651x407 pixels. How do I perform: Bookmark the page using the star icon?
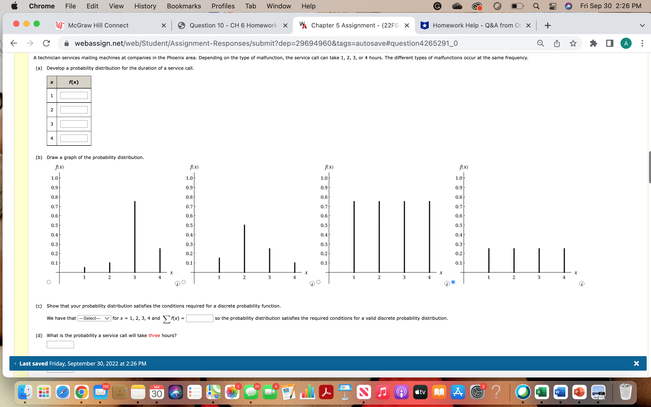click(573, 43)
